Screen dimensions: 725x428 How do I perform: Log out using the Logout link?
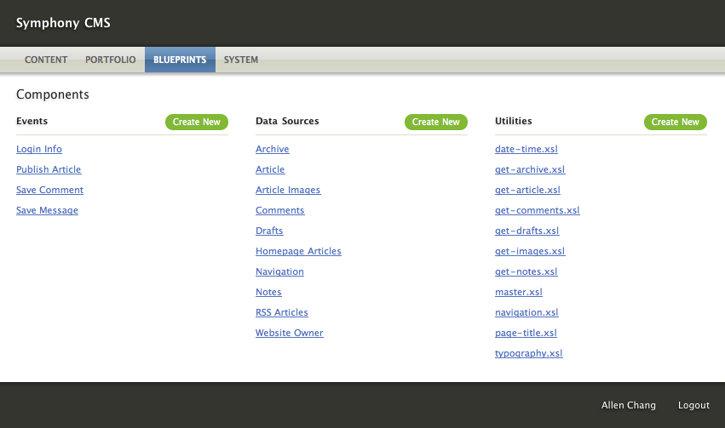(x=693, y=406)
